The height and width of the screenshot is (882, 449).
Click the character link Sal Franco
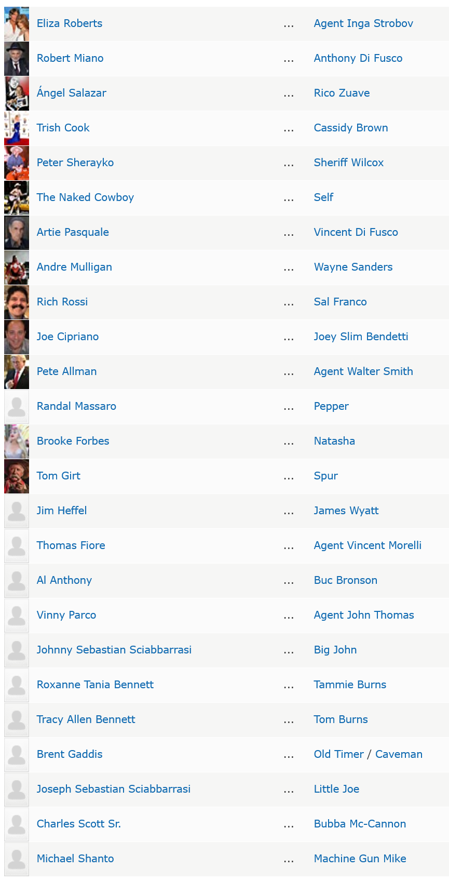pyautogui.click(x=340, y=302)
